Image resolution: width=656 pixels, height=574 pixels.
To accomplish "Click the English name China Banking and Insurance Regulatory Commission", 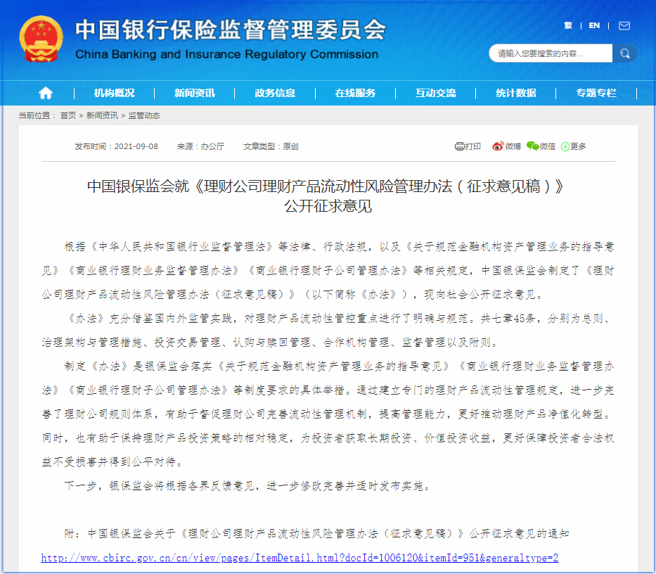I will (x=227, y=54).
